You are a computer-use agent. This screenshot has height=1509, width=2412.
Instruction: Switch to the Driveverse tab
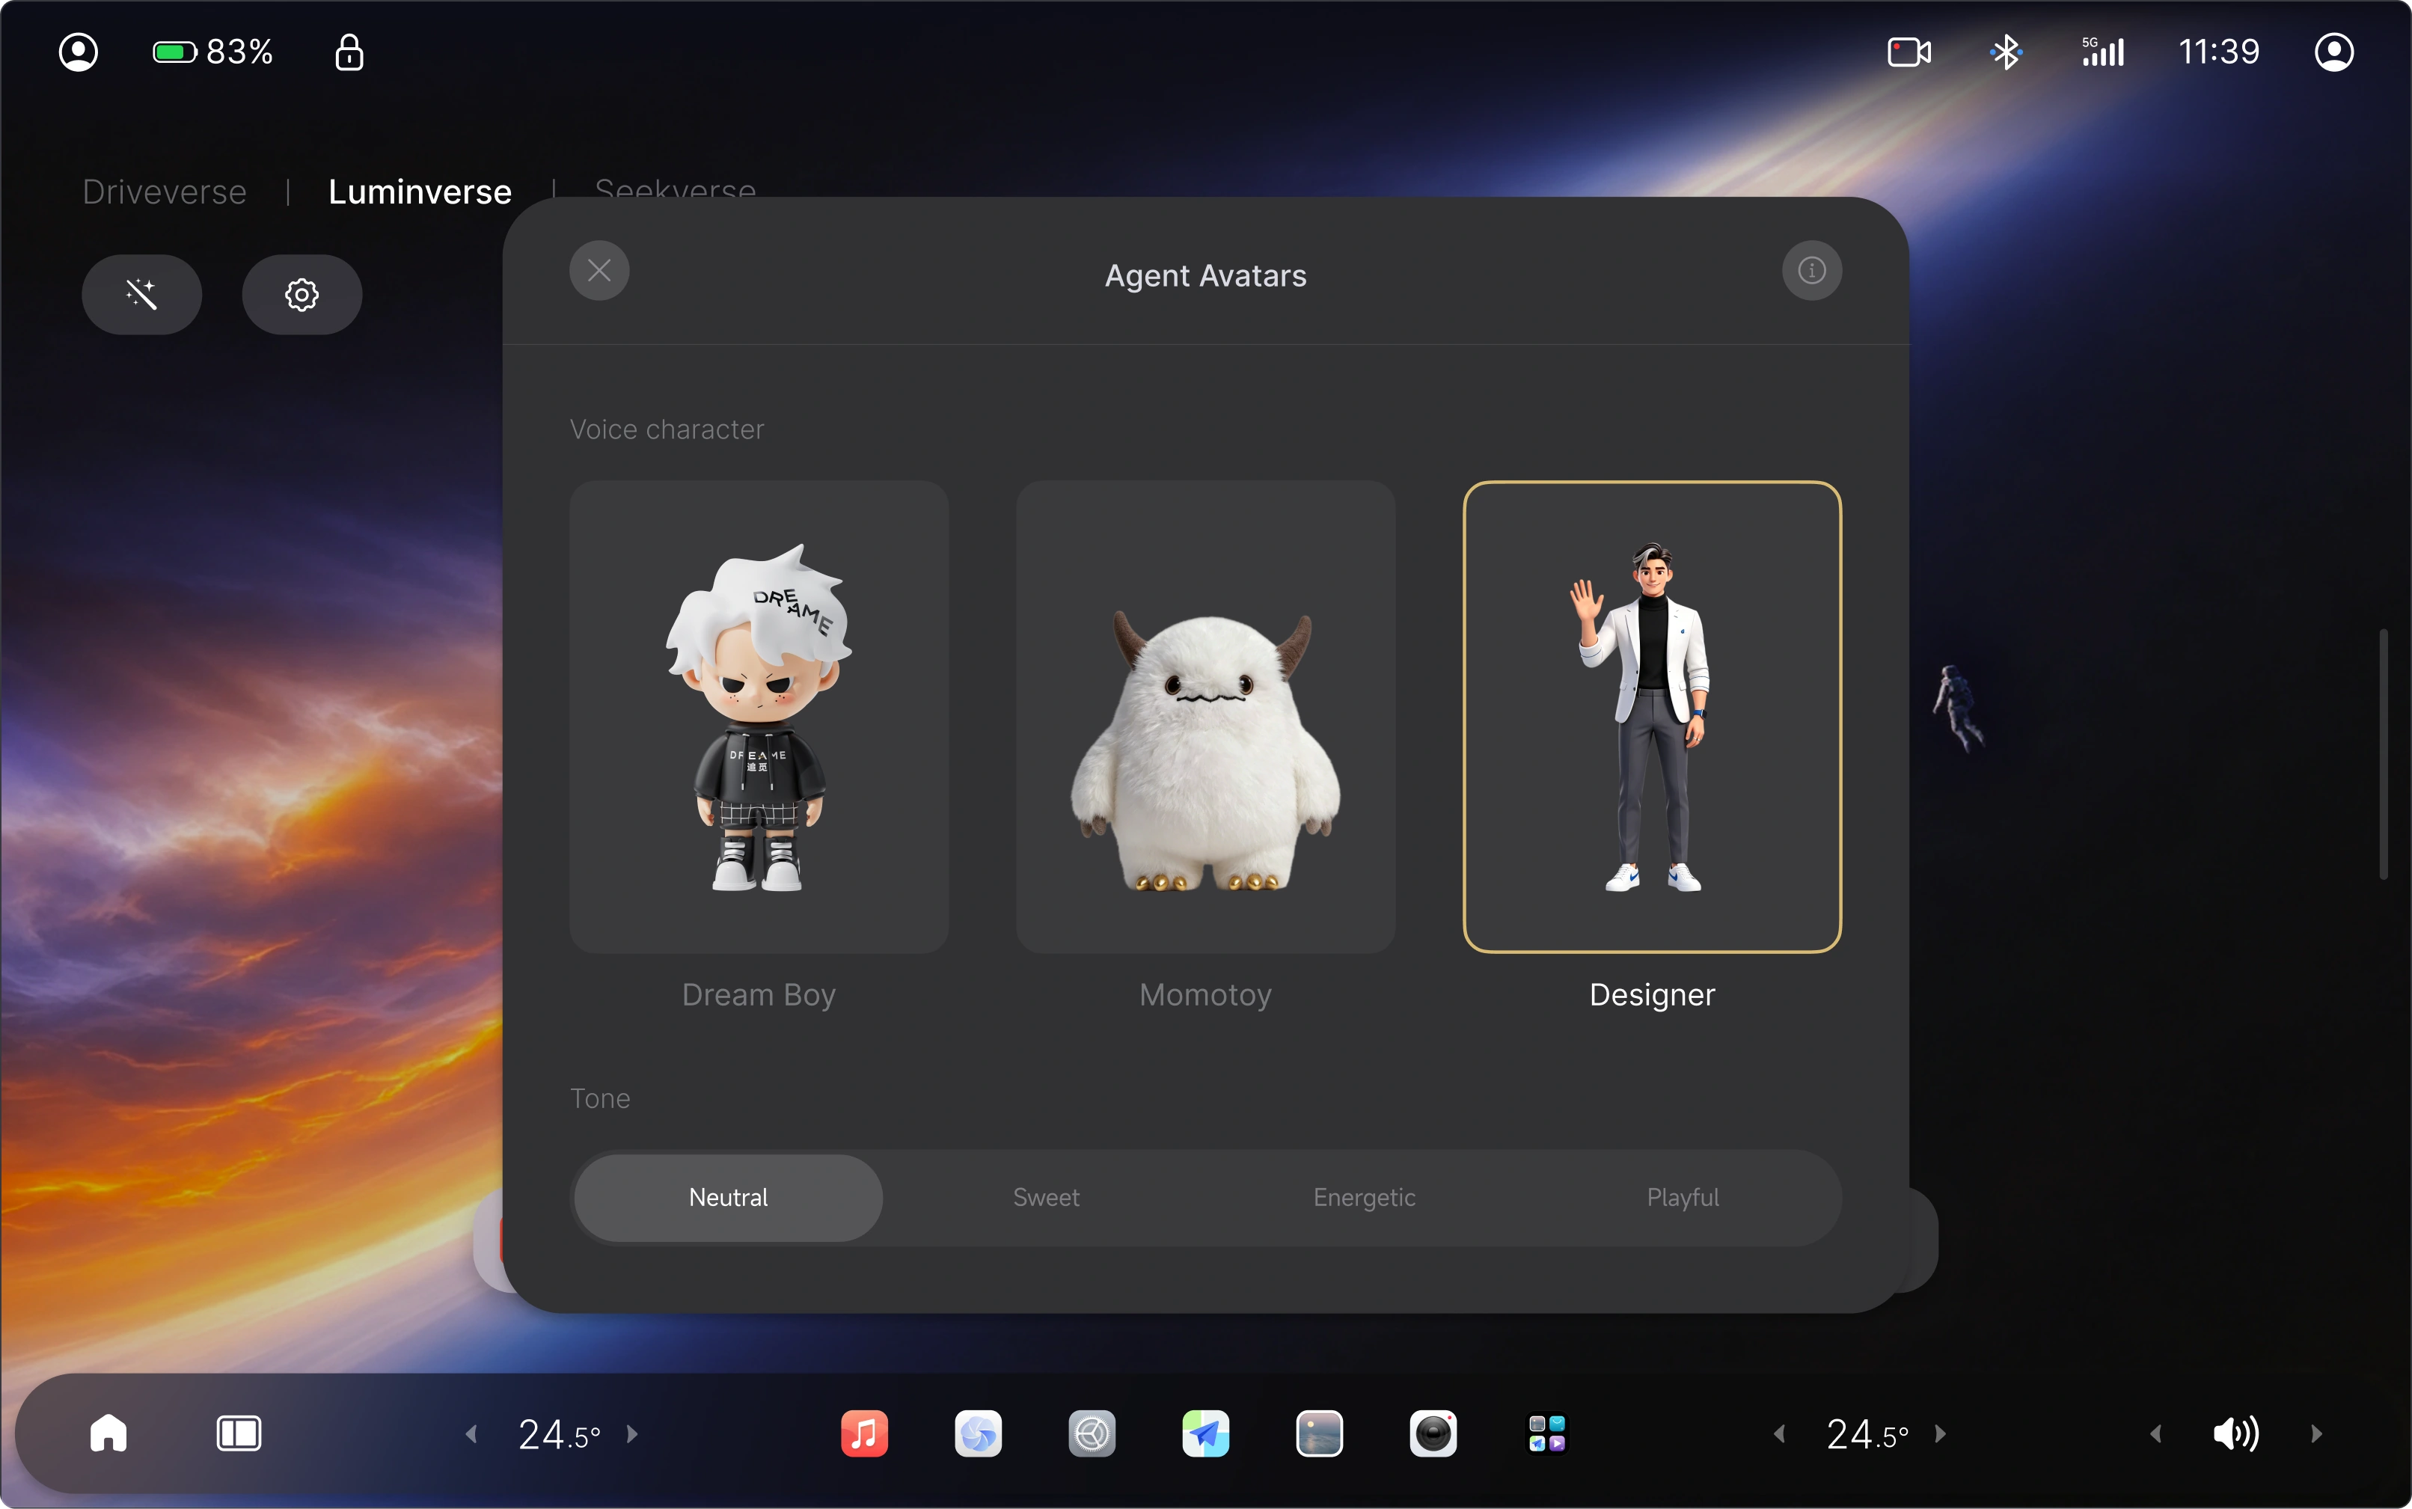[165, 191]
